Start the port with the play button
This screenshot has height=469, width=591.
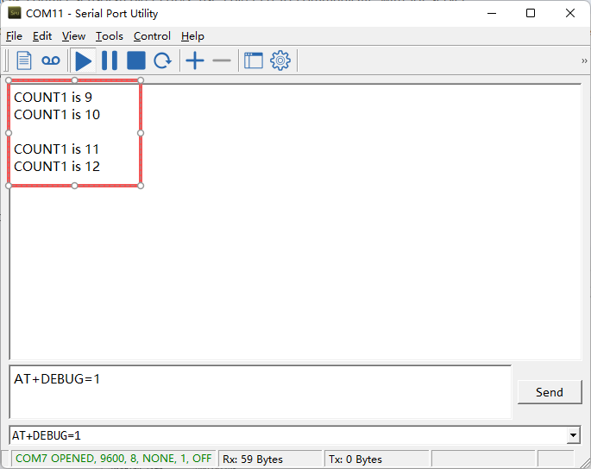coord(84,60)
